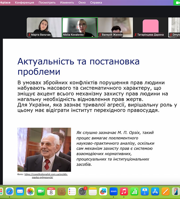Open the Photos app in dock
The image size is (180, 199).
tap(30, 191)
